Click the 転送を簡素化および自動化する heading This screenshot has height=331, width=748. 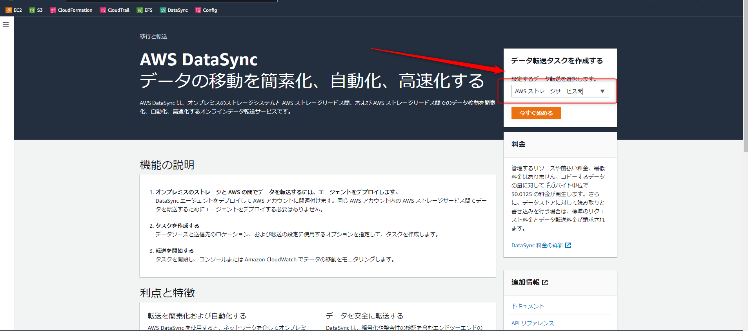(197, 316)
